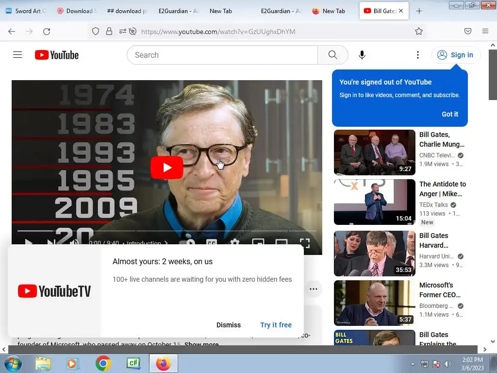
Task: Click Microsoft's Former CEO video title
Action: coord(440,290)
